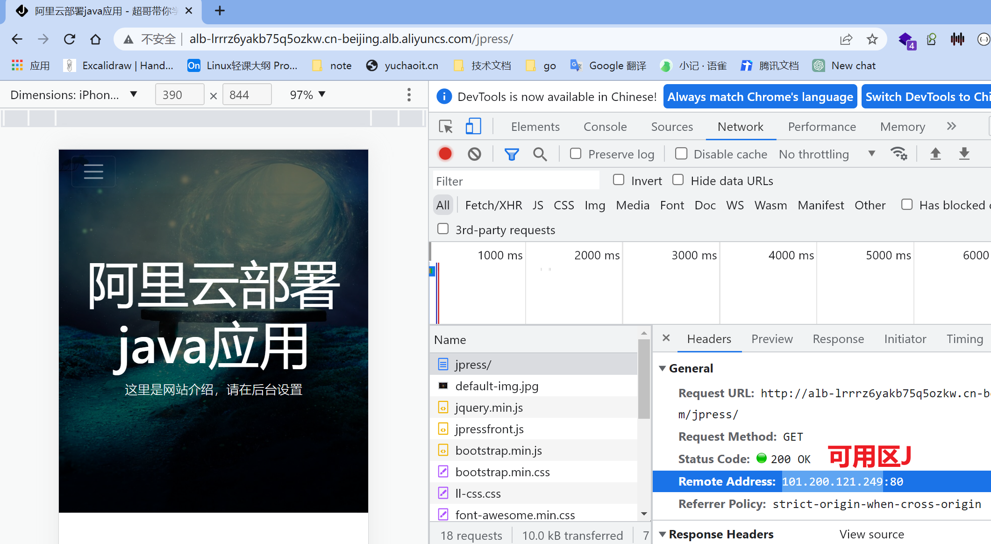Click View source in Response Headers
991x544 pixels.
pyautogui.click(x=871, y=534)
